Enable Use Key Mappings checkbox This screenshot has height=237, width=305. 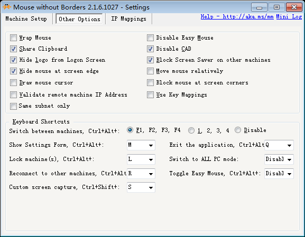[x=150, y=95]
